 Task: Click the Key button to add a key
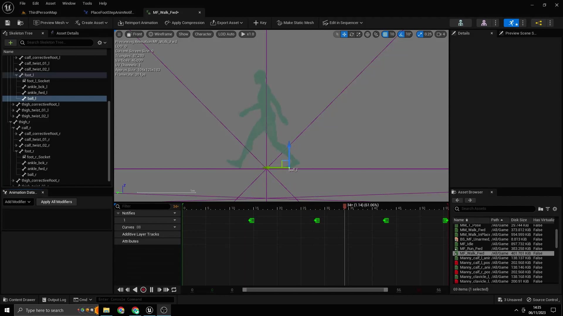pyautogui.click(x=260, y=23)
